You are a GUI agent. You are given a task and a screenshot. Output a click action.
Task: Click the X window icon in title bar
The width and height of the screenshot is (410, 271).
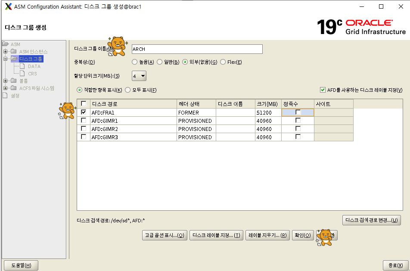click(x=8, y=6)
